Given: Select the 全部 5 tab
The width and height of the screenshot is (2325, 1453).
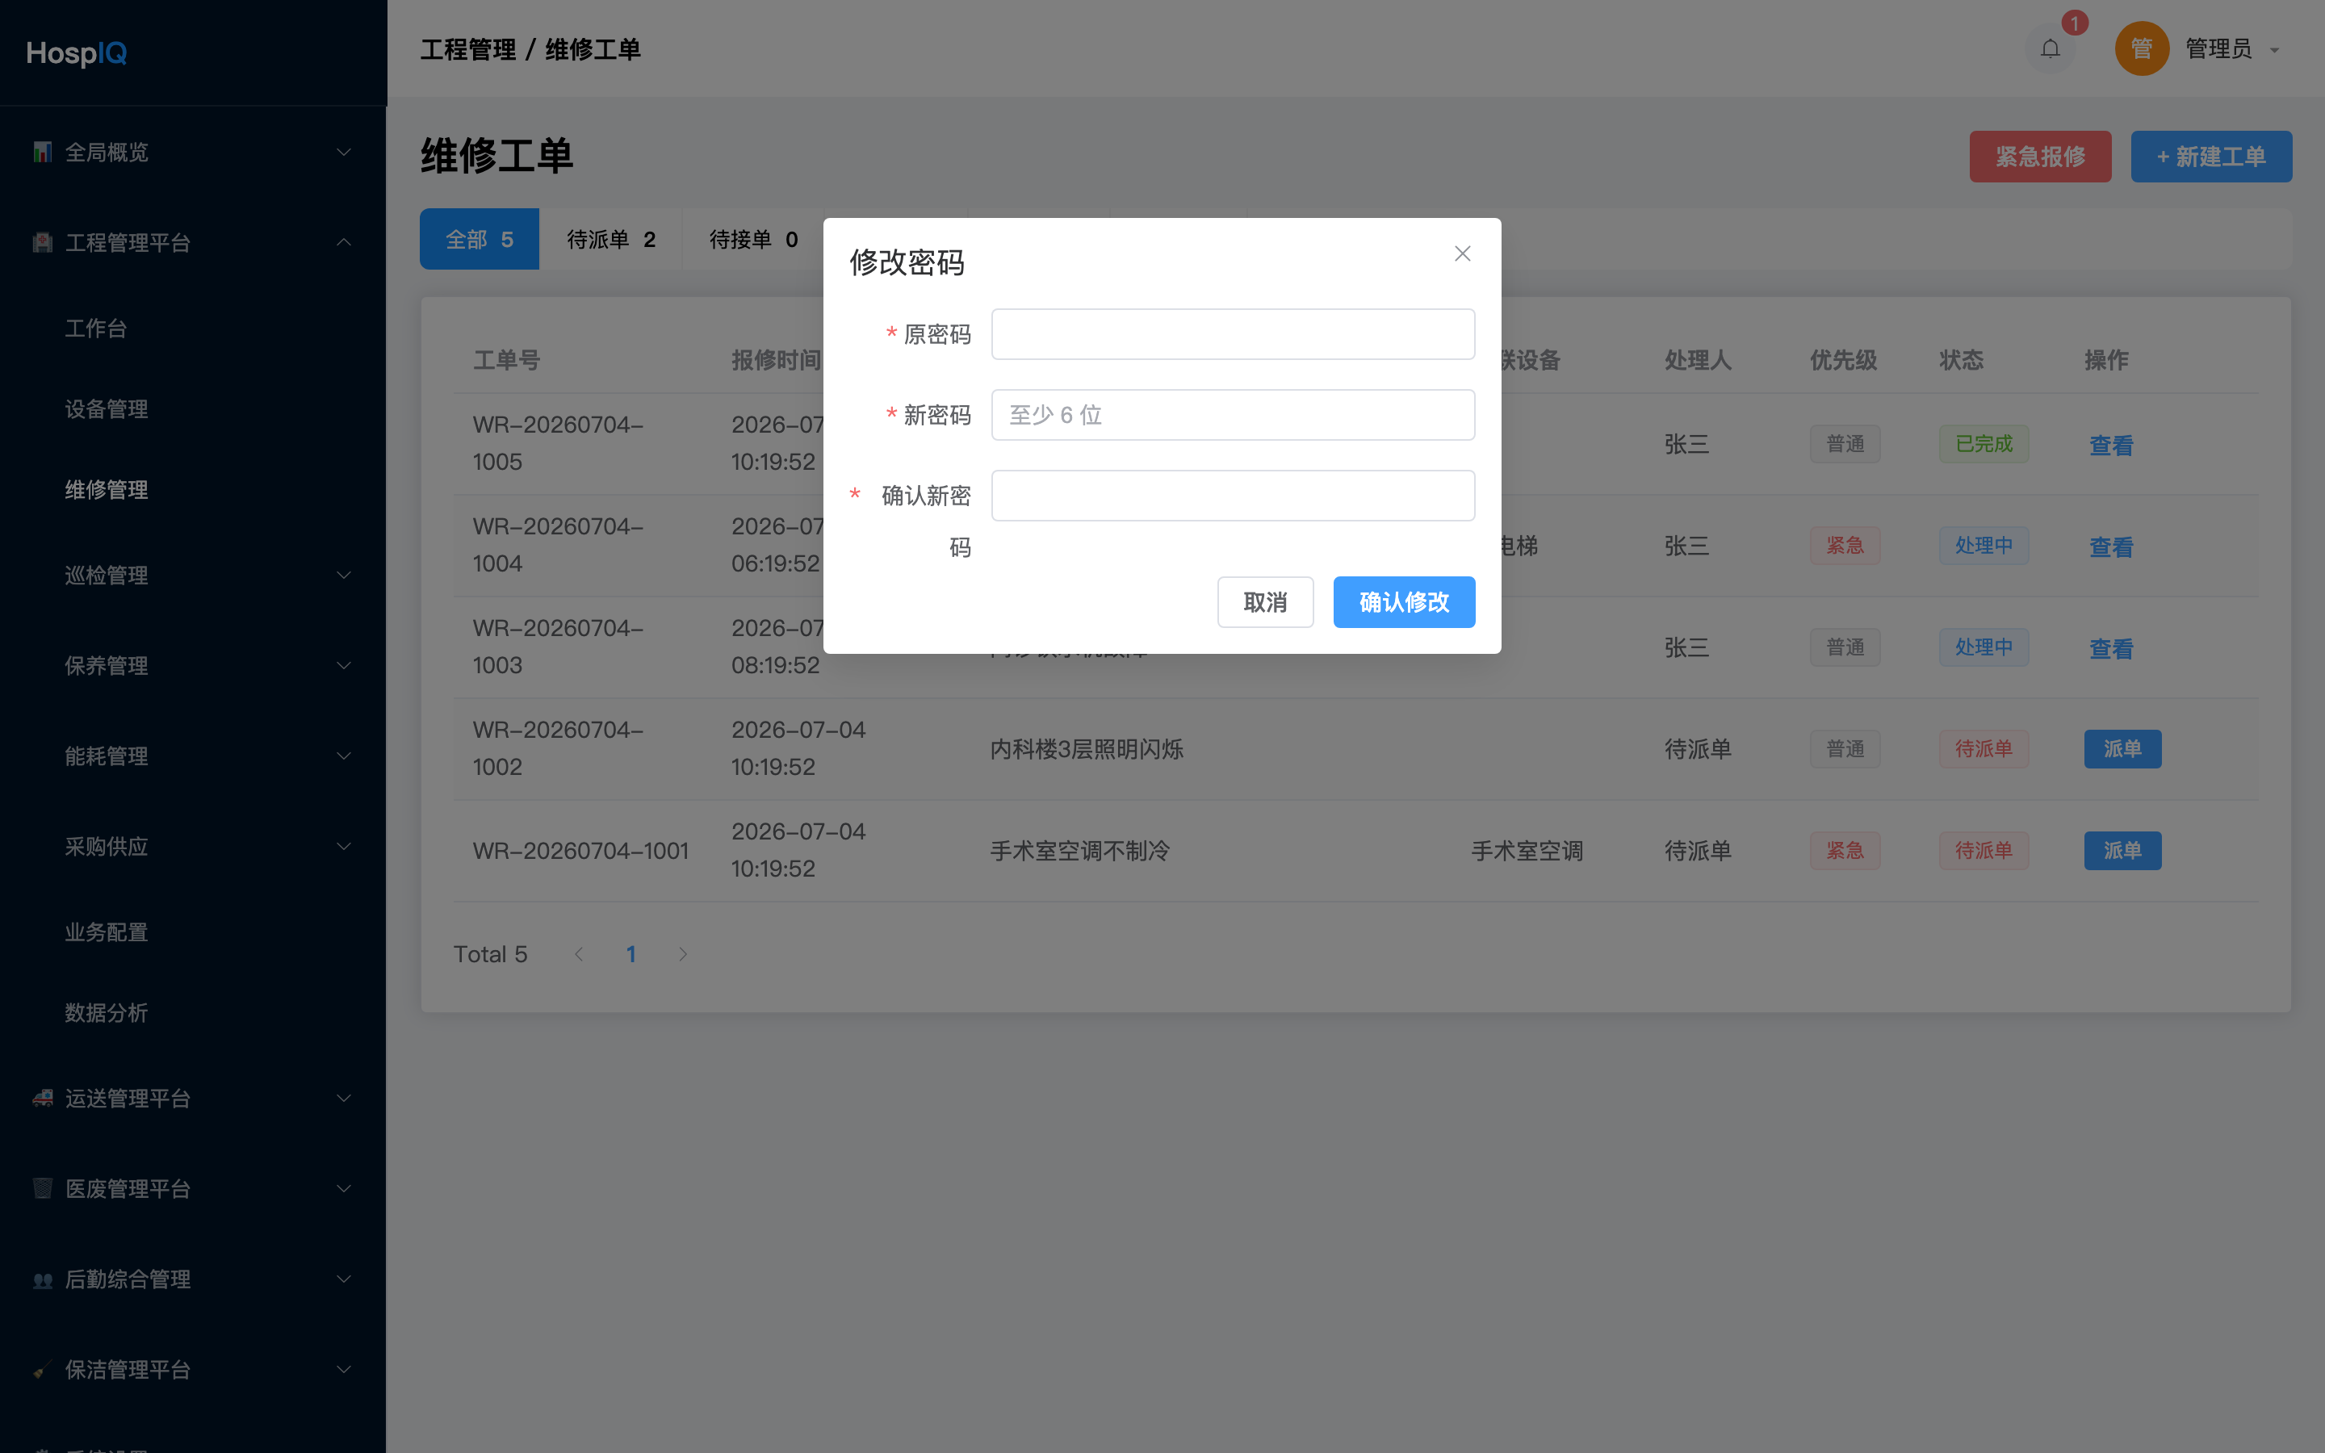Looking at the screenshot, I should coord(480,239).
